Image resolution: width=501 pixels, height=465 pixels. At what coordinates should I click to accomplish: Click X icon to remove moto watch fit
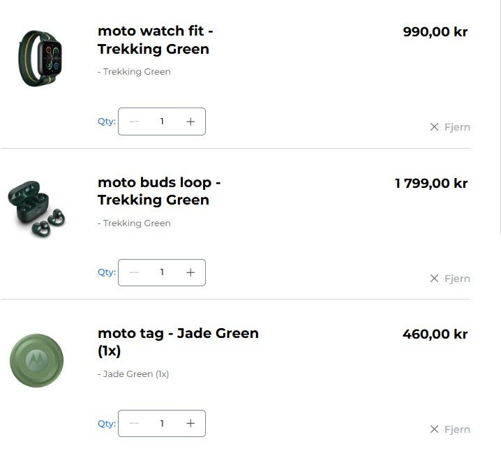click(434, 127)
